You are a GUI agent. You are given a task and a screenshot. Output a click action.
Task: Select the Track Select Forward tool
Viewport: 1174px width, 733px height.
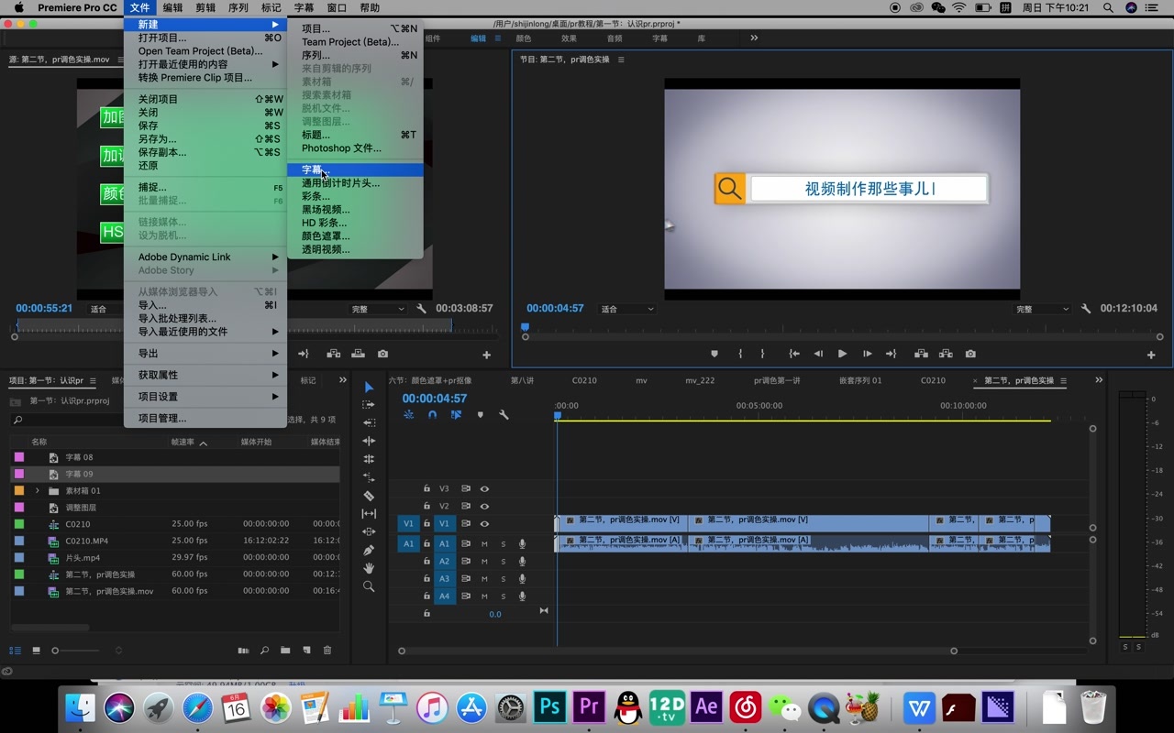[x=369, y=405]
